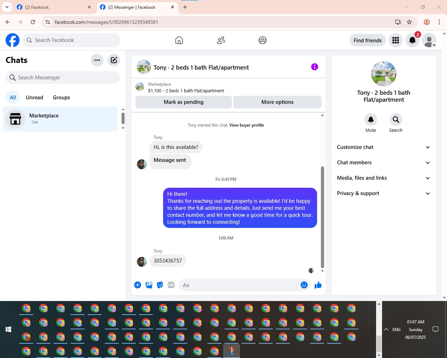Open the account profile avatar menu
This screenshot has width=447, height=358.
coord(429,40)
